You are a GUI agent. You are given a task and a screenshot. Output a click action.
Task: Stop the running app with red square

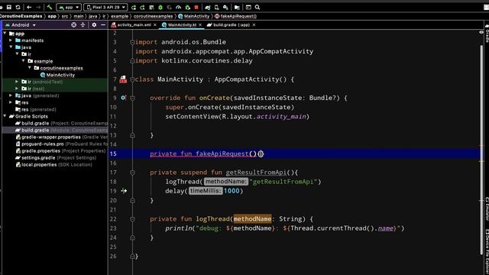(x=196, y=7)
